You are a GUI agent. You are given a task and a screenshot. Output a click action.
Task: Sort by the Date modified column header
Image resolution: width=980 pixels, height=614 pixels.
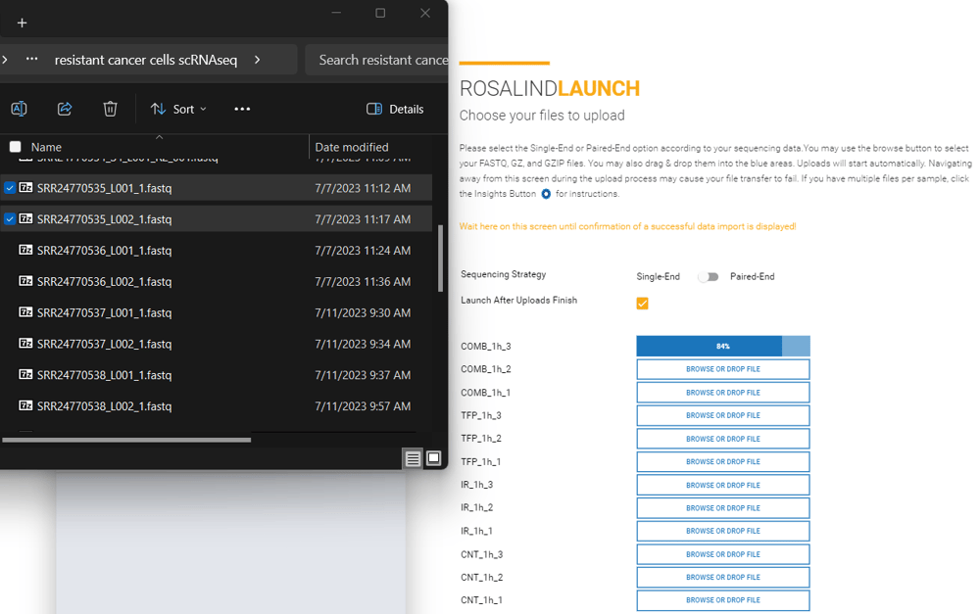click(x=351, y=148)
